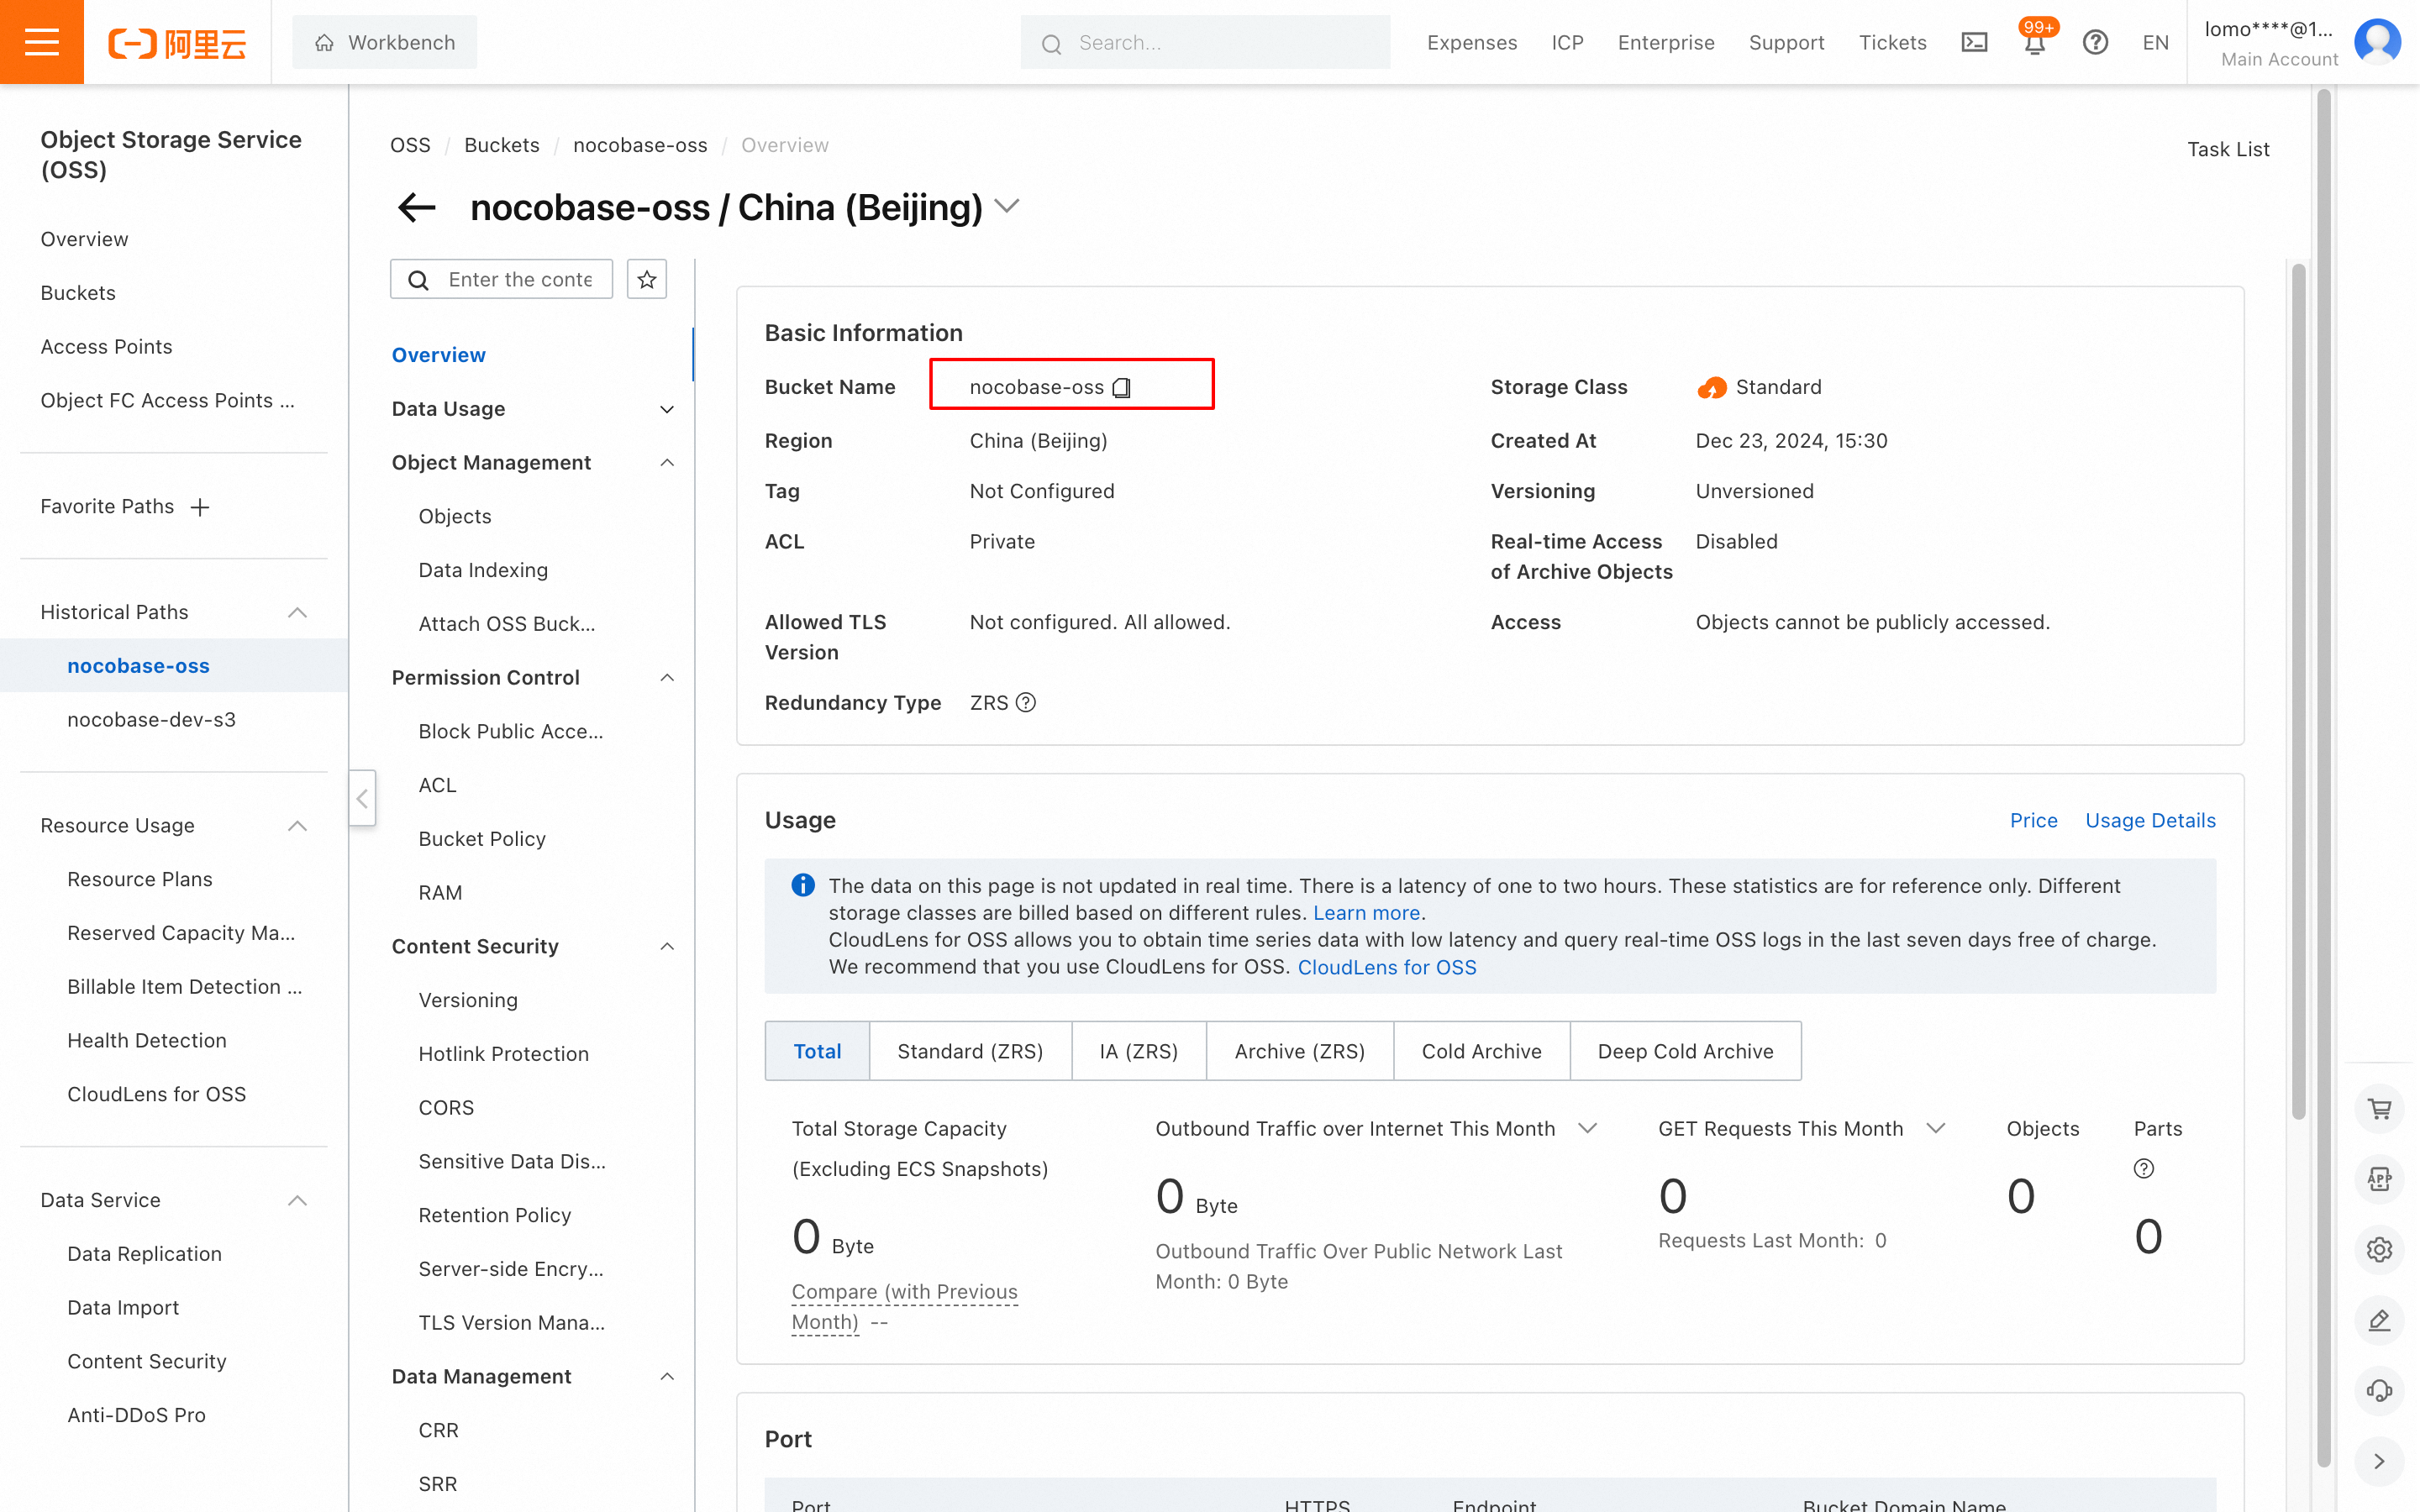
Task: Show Redundancy Type ZRS help tooltip
Action: click(1026, 703)
